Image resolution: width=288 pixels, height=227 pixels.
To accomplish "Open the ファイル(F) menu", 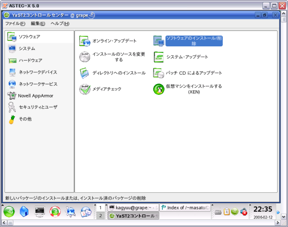I will coord(15,23).
